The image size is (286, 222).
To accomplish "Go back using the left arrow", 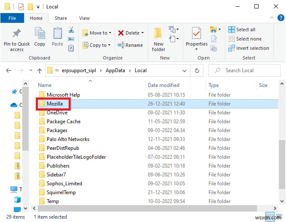I will click(x=8, y=70).
